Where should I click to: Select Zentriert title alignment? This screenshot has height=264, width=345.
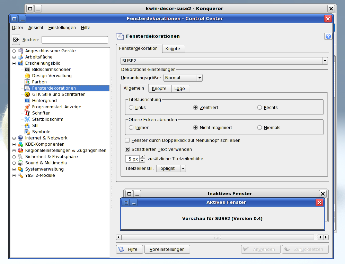tap(195, 108)
